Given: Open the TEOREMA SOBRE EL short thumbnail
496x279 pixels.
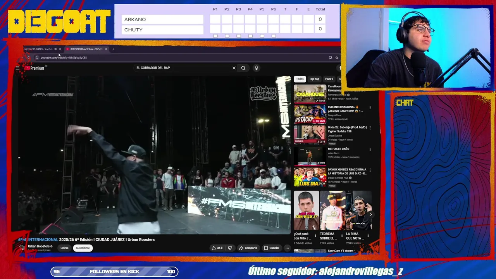Looking at the screenshot, I should click(332, 210).
